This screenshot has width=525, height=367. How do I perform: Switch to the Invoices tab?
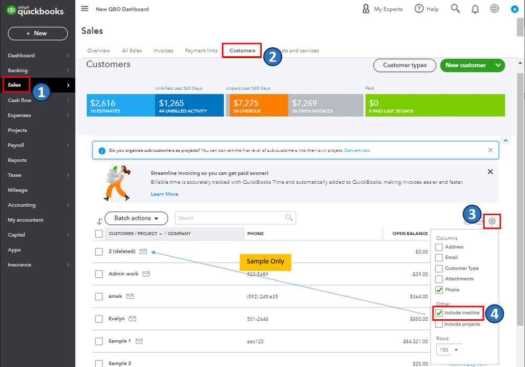(163, 51)
